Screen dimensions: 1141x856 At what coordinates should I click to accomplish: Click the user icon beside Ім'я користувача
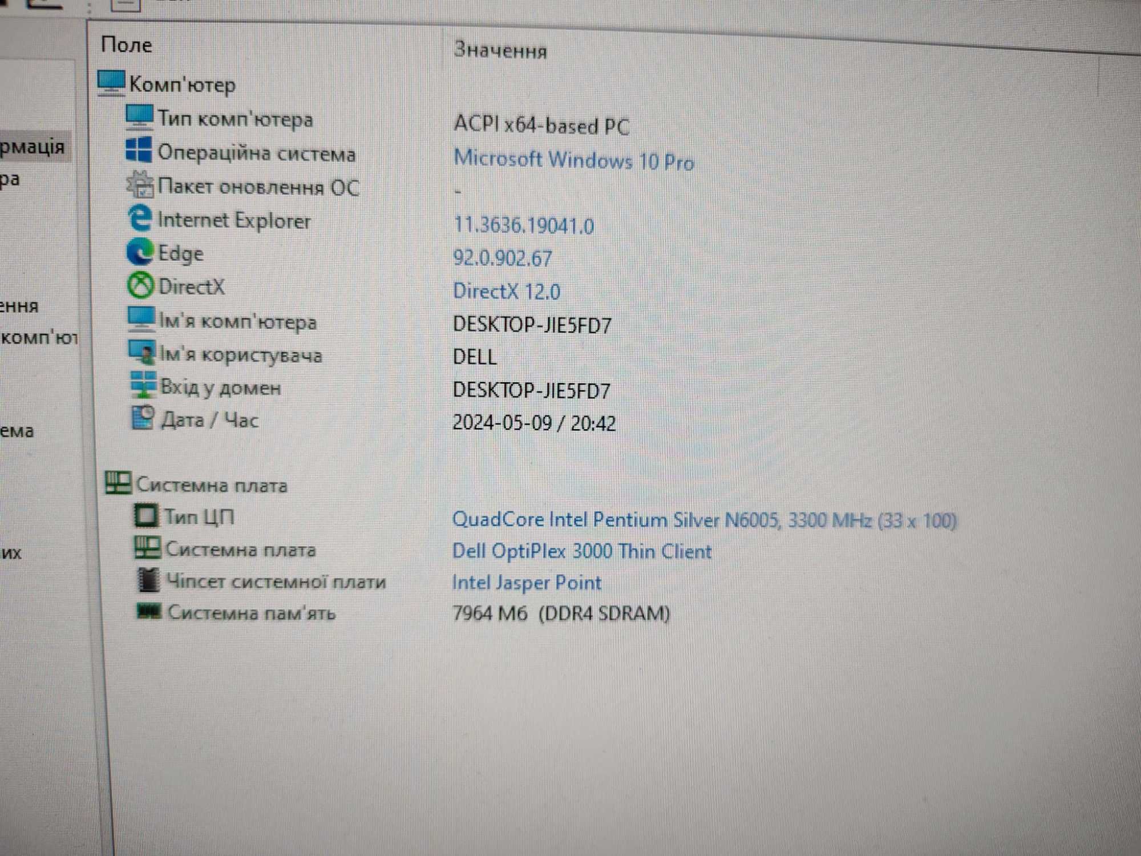coord(141,352)
